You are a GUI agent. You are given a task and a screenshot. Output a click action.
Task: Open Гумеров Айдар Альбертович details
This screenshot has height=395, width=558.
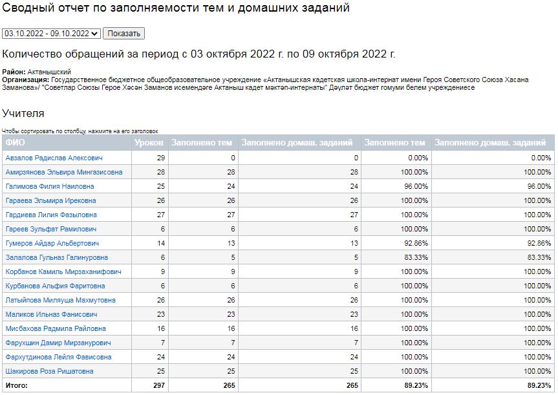click(52, 243)
